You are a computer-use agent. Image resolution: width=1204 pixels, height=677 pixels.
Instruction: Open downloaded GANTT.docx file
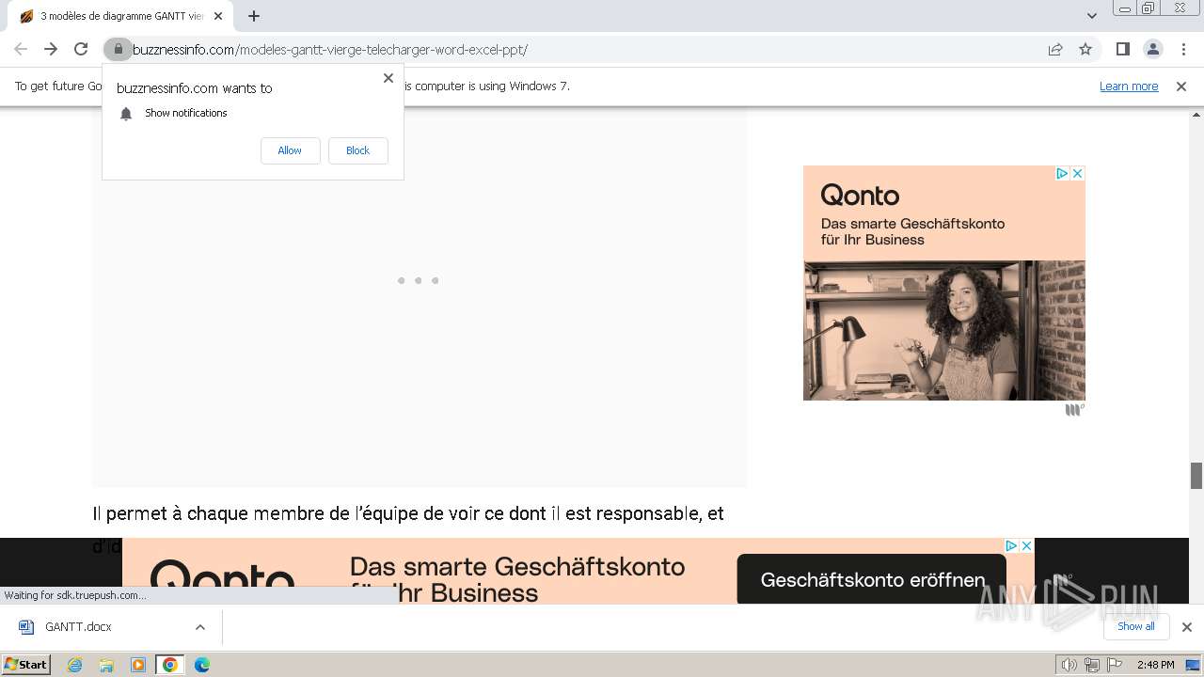tap(78, 627)
